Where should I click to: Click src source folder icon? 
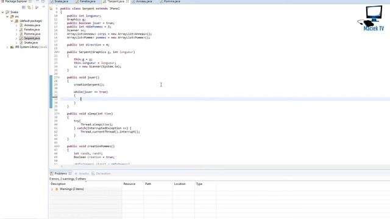(x=12, y=16)
